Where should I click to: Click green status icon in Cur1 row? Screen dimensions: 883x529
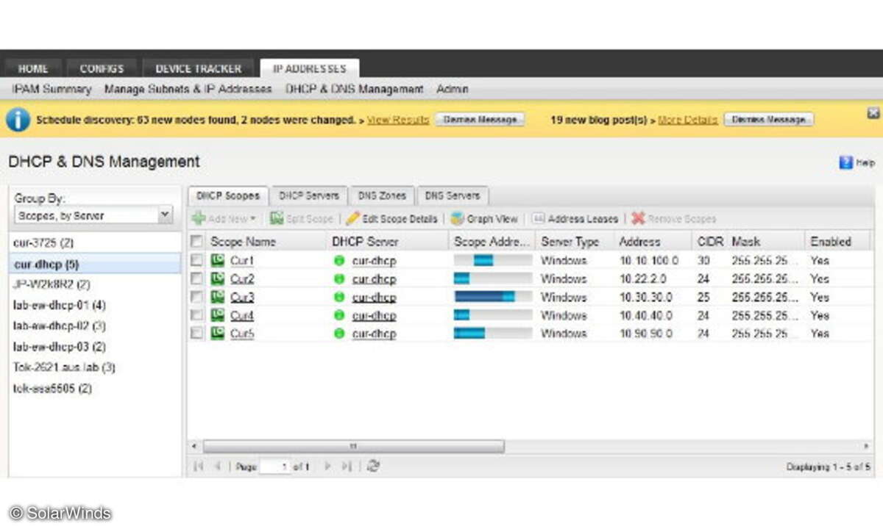click(338, 261)
